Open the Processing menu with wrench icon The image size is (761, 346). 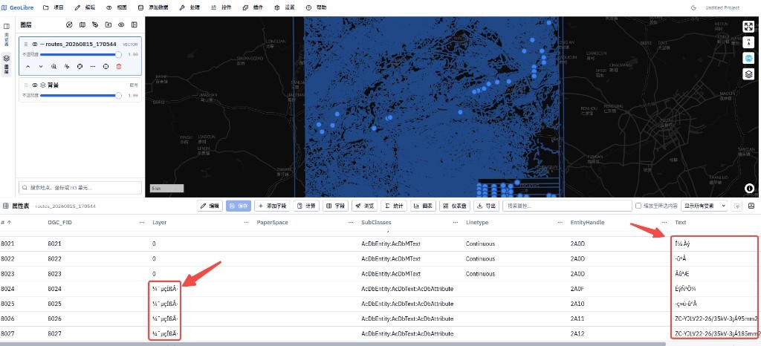[x=190, y=7]
